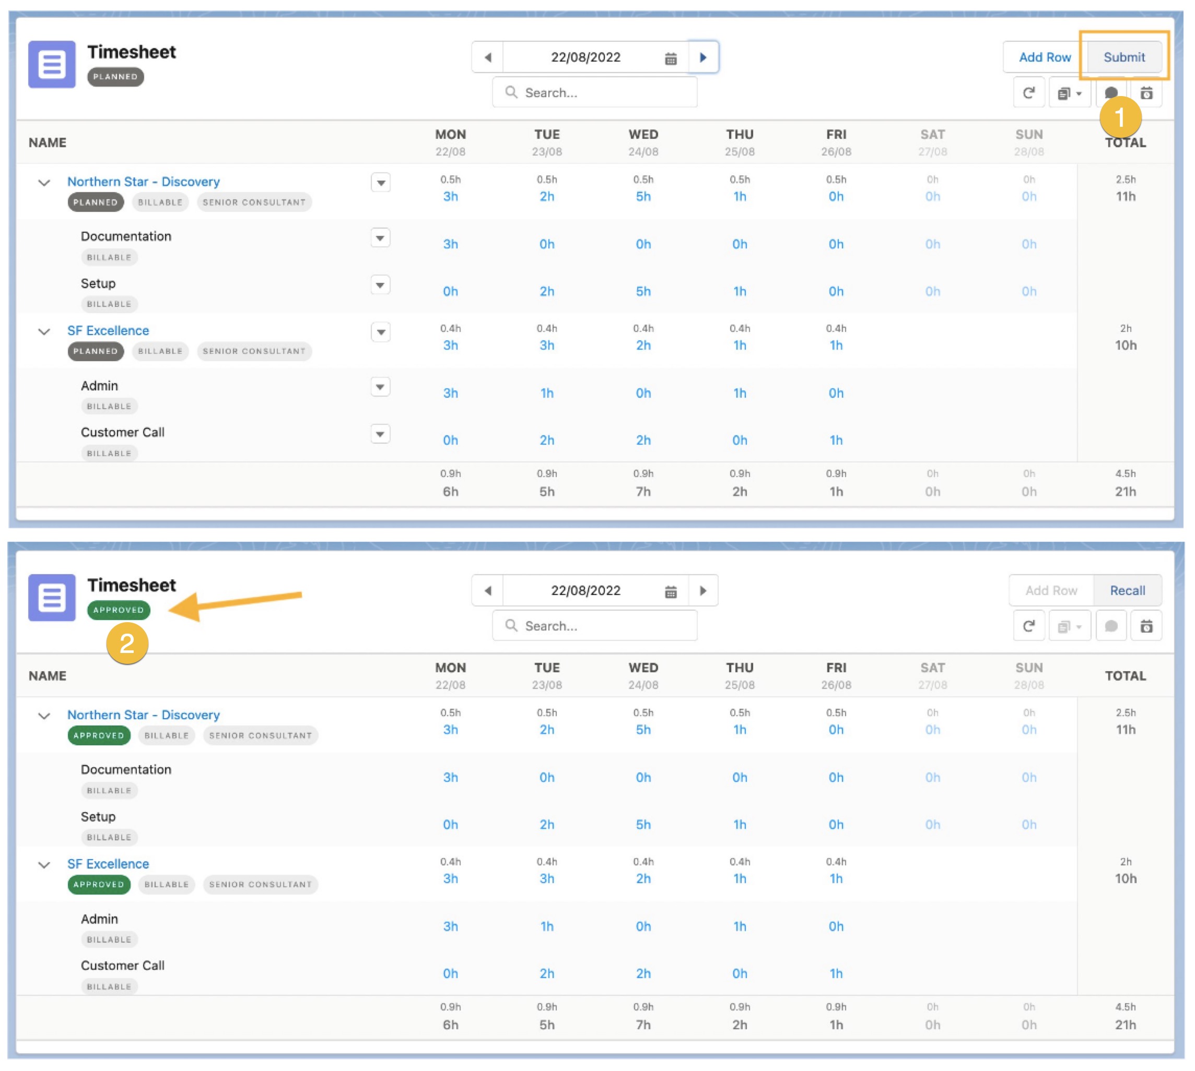
Task: Click refresh icon in approved timesheet
Action: [x=1028, y=626]
